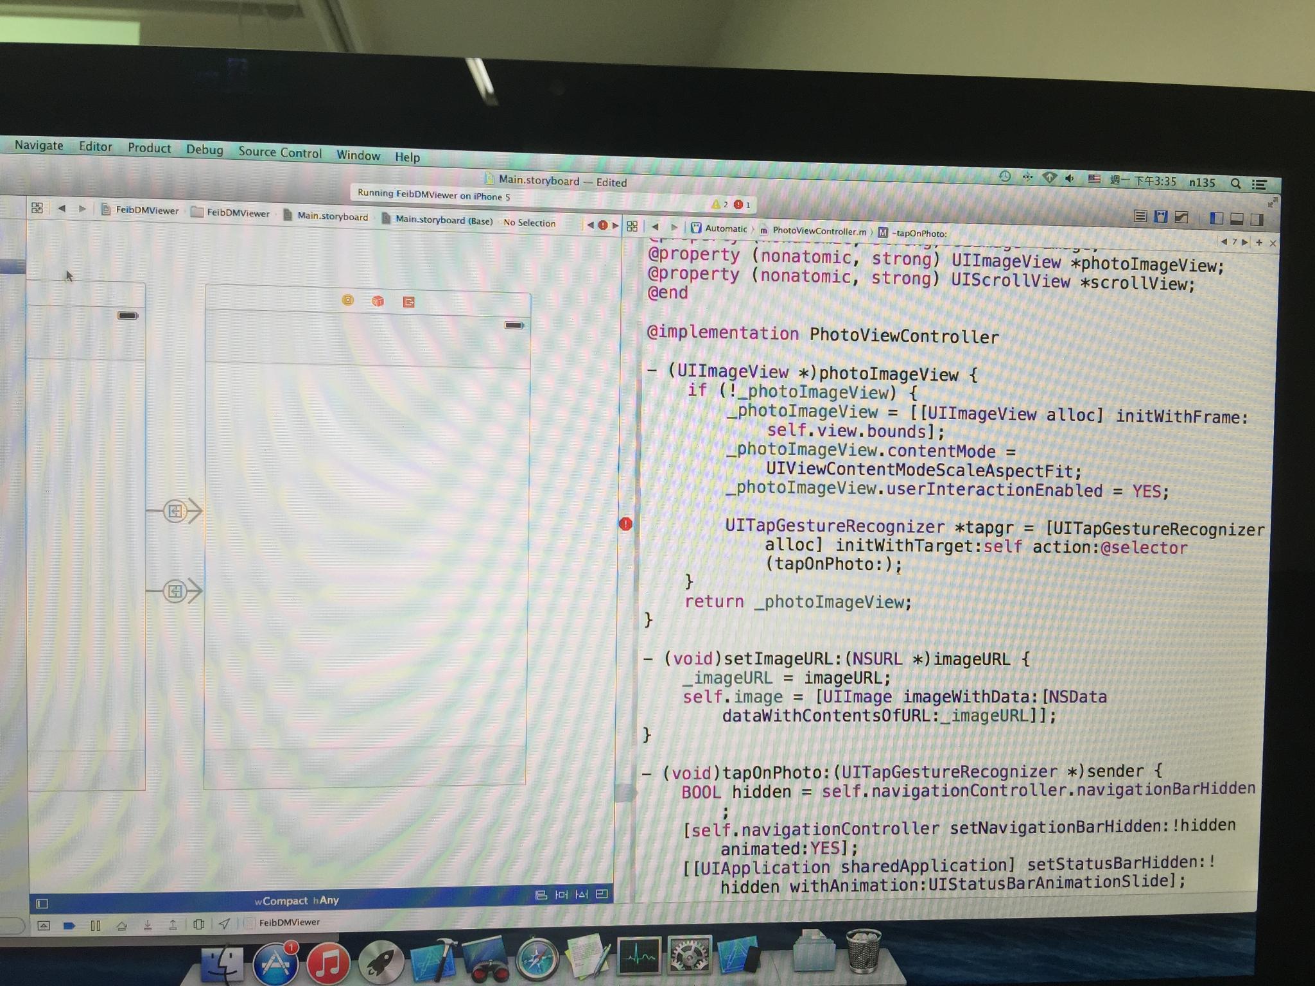
Task: Click the add assistant editor plus button
Action: click(1258, 242)
